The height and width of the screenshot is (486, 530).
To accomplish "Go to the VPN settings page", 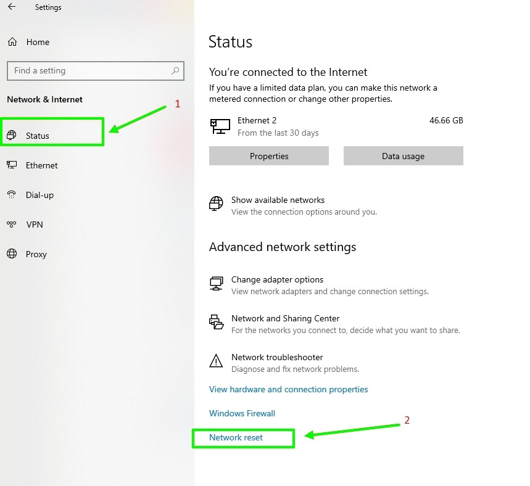I will pos(35,224).
